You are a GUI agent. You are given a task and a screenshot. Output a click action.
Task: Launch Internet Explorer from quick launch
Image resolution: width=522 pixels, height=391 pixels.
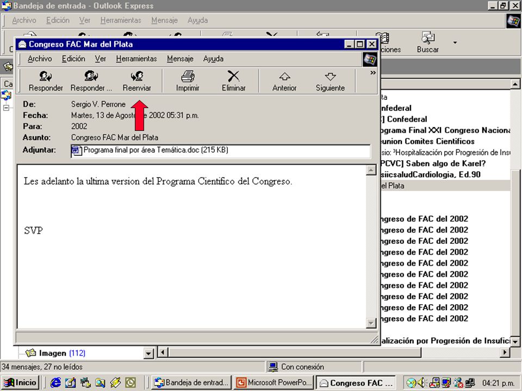(55, 383)
